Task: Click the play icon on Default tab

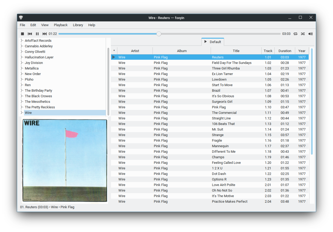Action: click(x=206, y=42)
